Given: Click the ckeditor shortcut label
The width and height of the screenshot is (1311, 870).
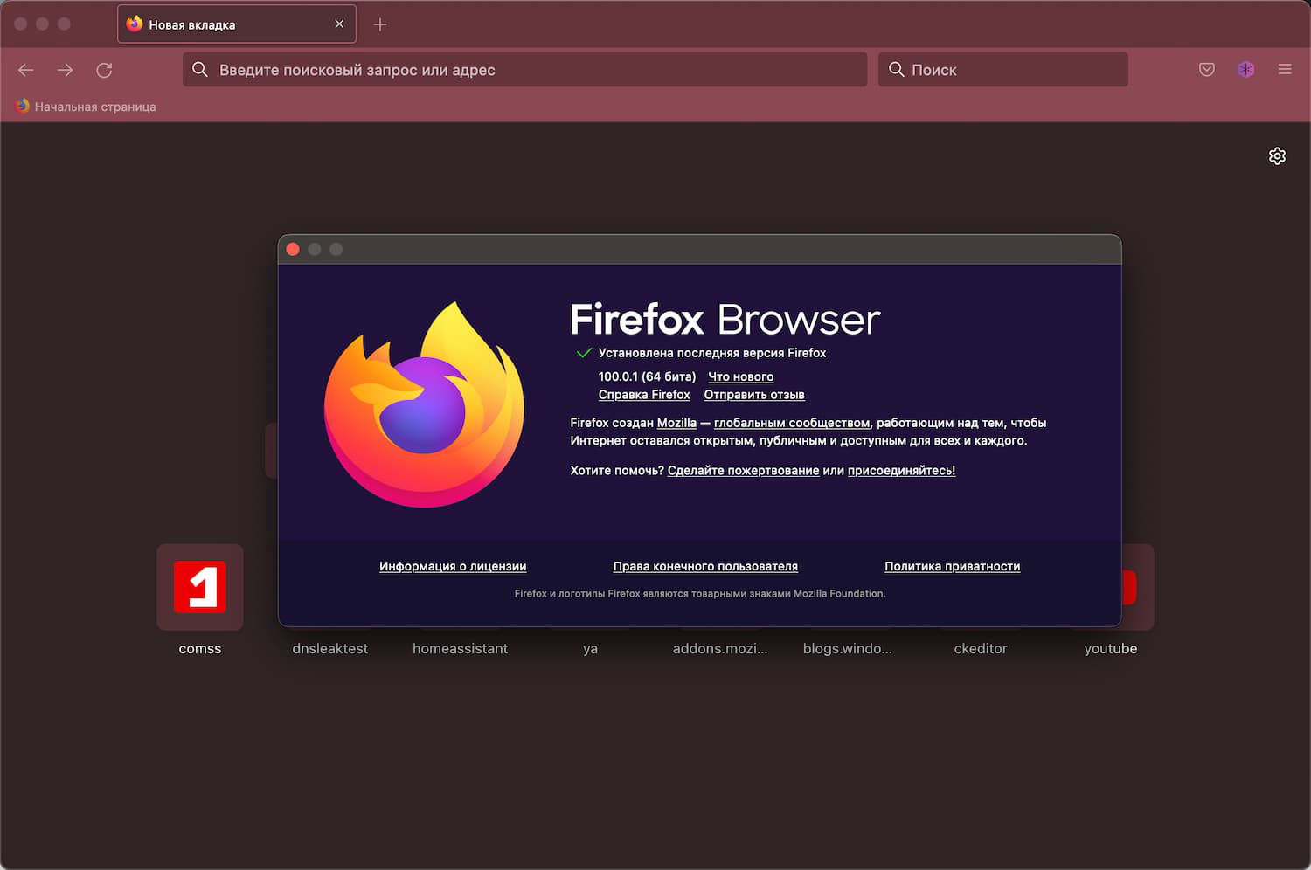Looking at the screenshot, I should tap(981, 649).
